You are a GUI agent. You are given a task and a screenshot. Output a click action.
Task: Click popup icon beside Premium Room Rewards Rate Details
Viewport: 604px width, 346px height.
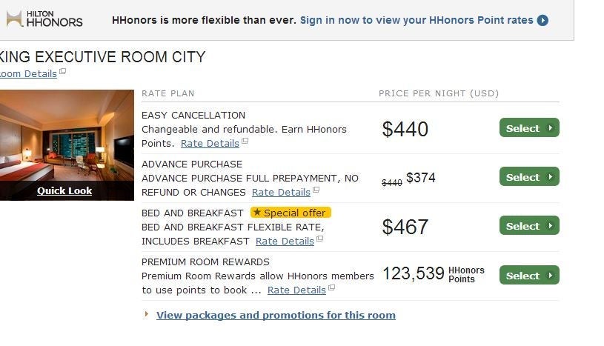(x=331, y=287)
